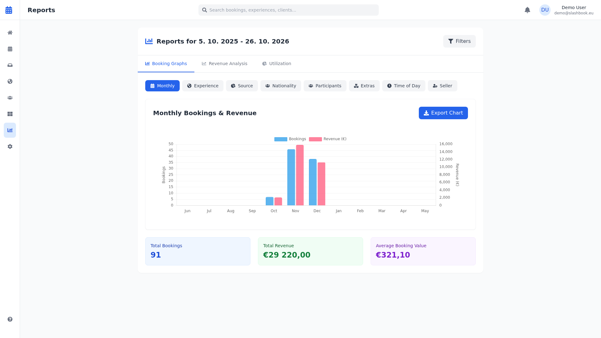The height and width of the screenshot is (338, 601).
Task: Open the DU user avatar menu
Action: click(545, 10)
